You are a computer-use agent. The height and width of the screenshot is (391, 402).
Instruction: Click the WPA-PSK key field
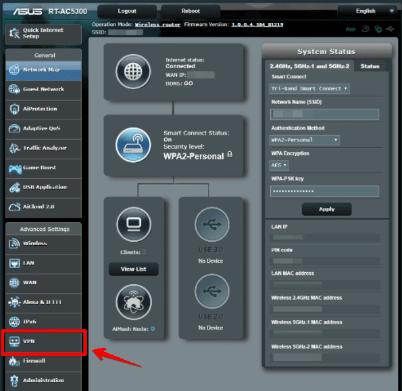pos(324,191)
